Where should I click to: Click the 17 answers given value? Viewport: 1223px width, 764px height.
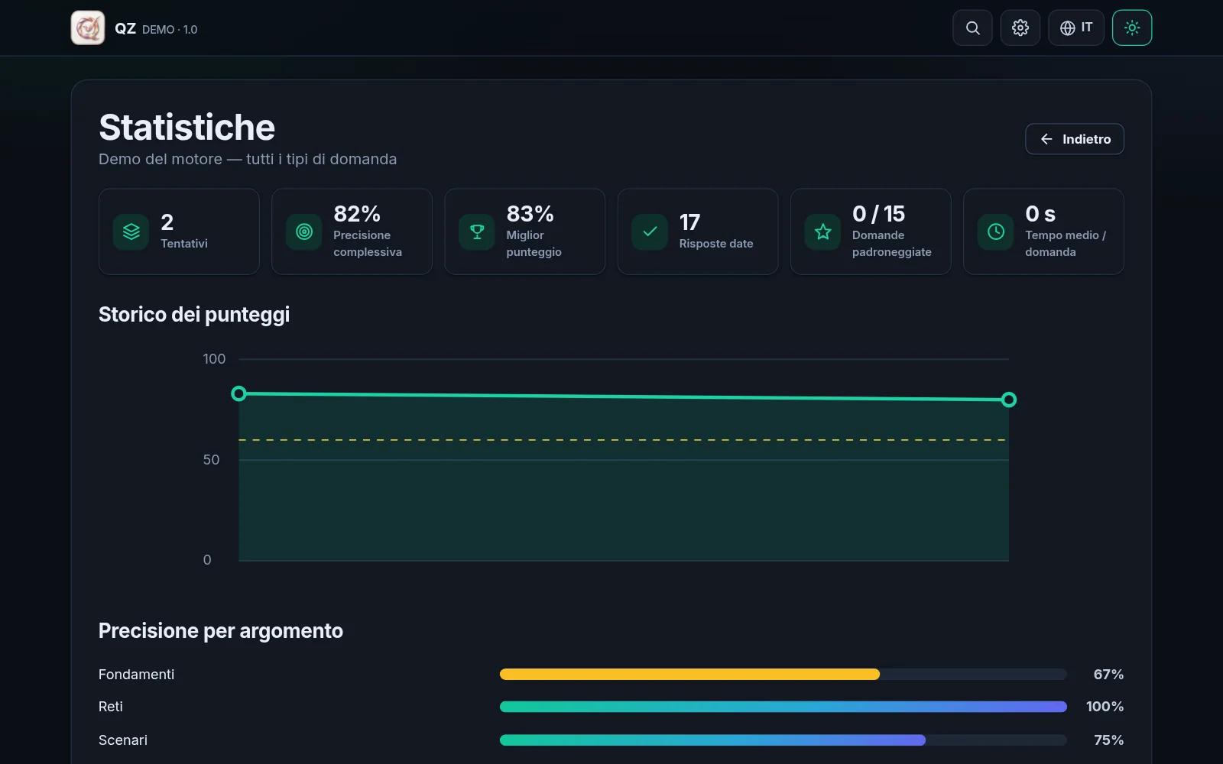[689, 222]
